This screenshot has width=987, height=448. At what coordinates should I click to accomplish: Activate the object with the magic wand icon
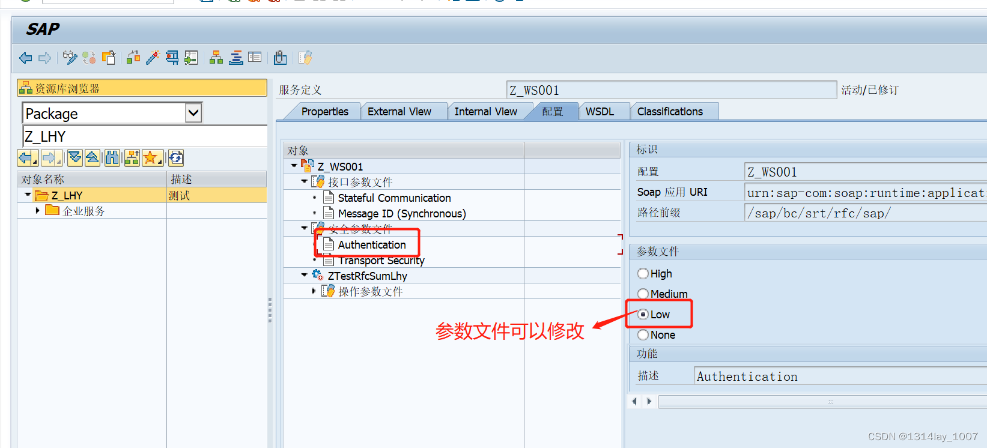coord(153,58)
